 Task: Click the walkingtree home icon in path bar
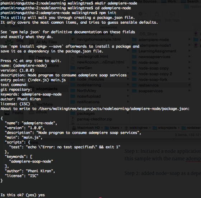click(126, 128)
